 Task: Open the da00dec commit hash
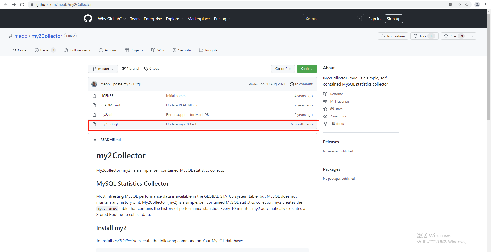click(x=252, y=84)
